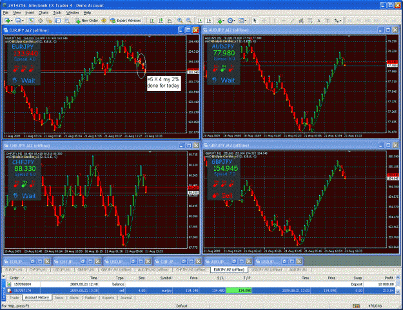Image resolution: width=403 pixels, height=310 pixels.
Task: Open the Profiles toolbar icon
Action: click(x=18, y=21)
